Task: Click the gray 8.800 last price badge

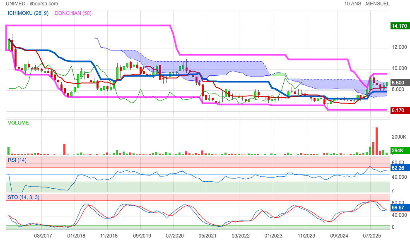Action: pos(400,82)
